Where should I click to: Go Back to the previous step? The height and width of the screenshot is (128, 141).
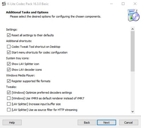tap(87, 122)
